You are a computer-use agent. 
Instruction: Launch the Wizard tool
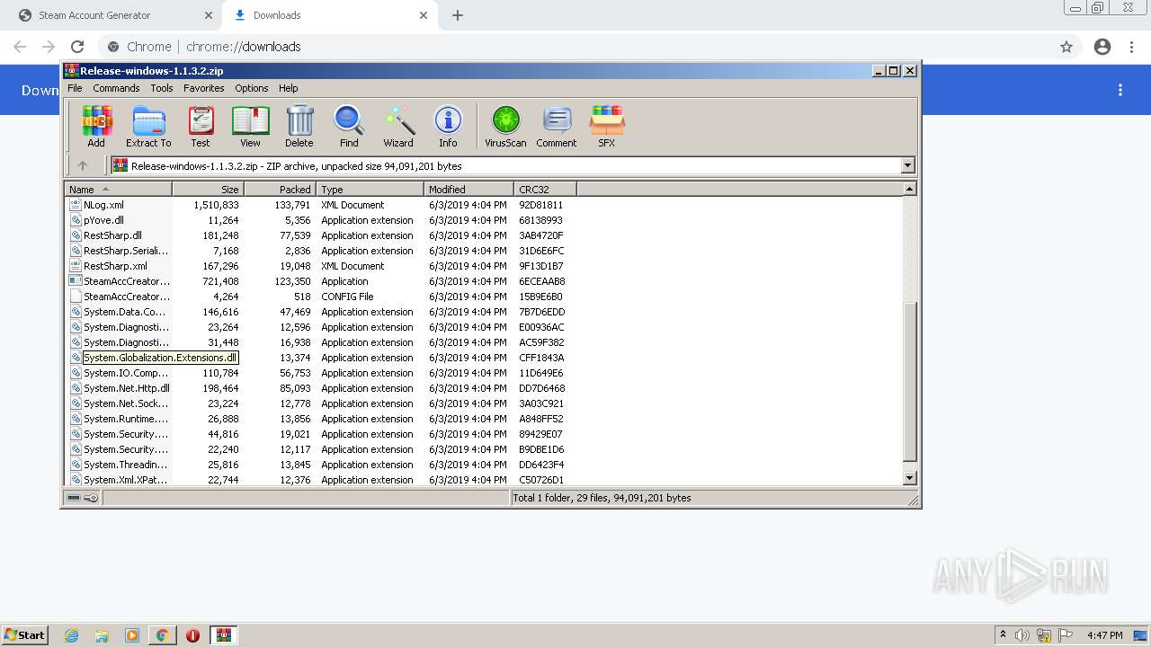point(398,127)
